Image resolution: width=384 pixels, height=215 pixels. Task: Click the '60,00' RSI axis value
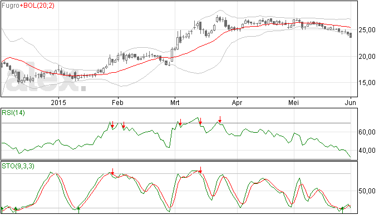[367, 132]
